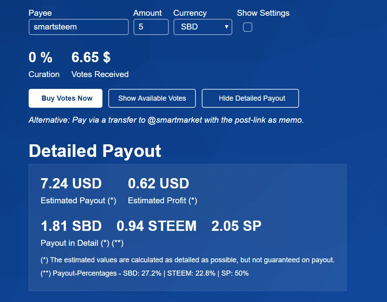Enable the Show Settings checkbox
This screenshot has width=387, height=302.
click(x=248, y=27)
